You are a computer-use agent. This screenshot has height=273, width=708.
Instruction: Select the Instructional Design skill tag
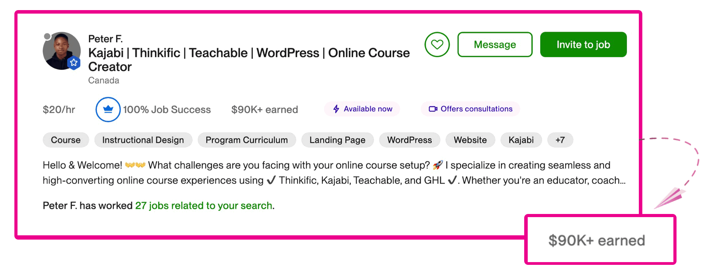click(143, 140)
